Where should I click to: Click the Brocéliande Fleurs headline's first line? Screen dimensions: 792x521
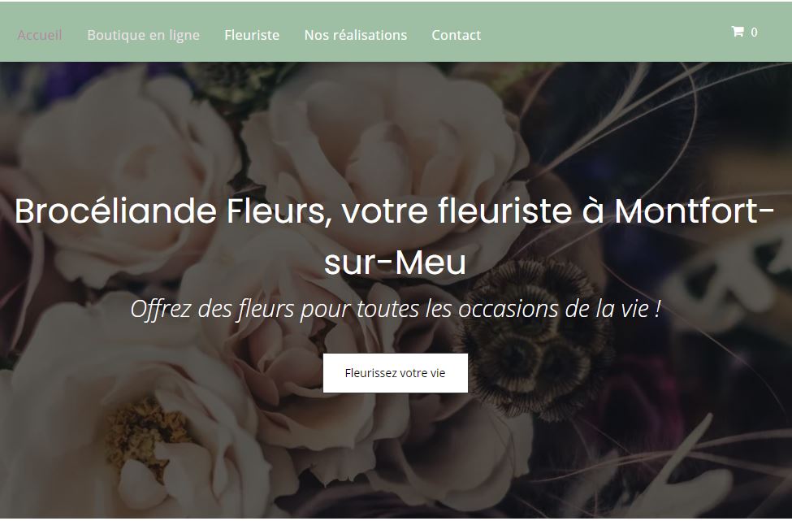click(395, 211)
